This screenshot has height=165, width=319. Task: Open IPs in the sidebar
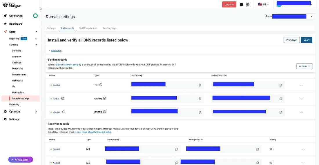(14, 86)
